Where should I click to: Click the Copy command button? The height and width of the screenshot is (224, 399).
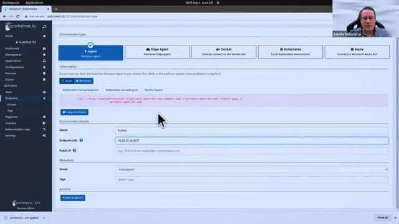74,112
